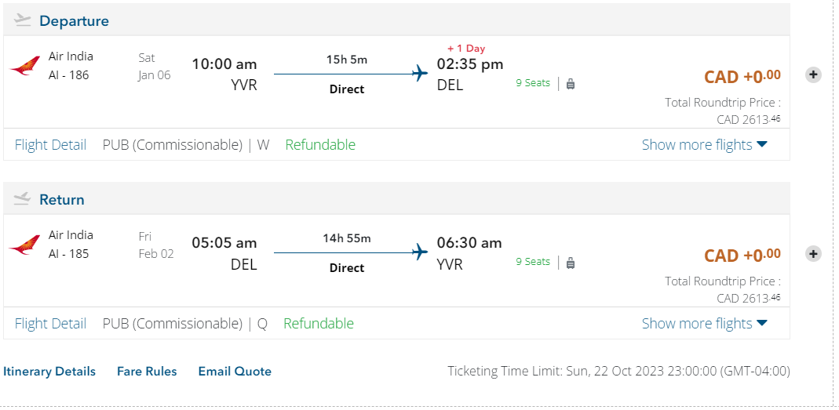The height and width of the screenshot is (410, 839).
Task: Expand departure flight with plus icon
Action: (x=814, y=75)
